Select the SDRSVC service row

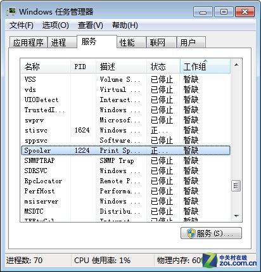[125, 171]
